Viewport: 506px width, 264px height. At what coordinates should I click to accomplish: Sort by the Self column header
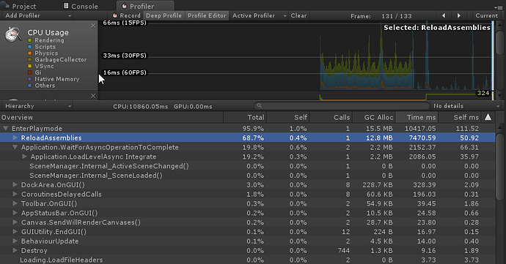288,117
